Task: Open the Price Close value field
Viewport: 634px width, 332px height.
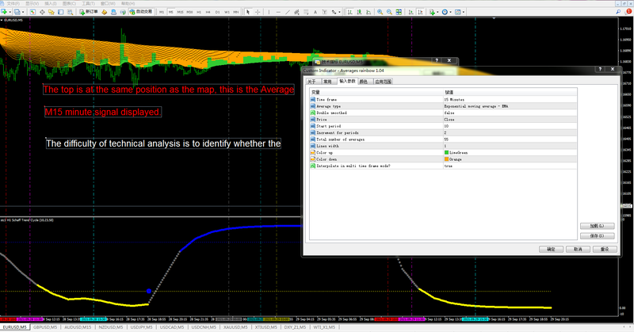Action: click(449, 119)
